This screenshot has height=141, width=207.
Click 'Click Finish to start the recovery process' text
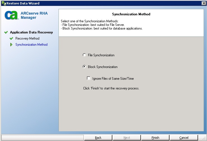pos(111,88)
